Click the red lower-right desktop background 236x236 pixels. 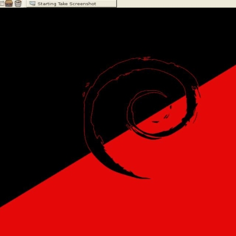point(177,187)
